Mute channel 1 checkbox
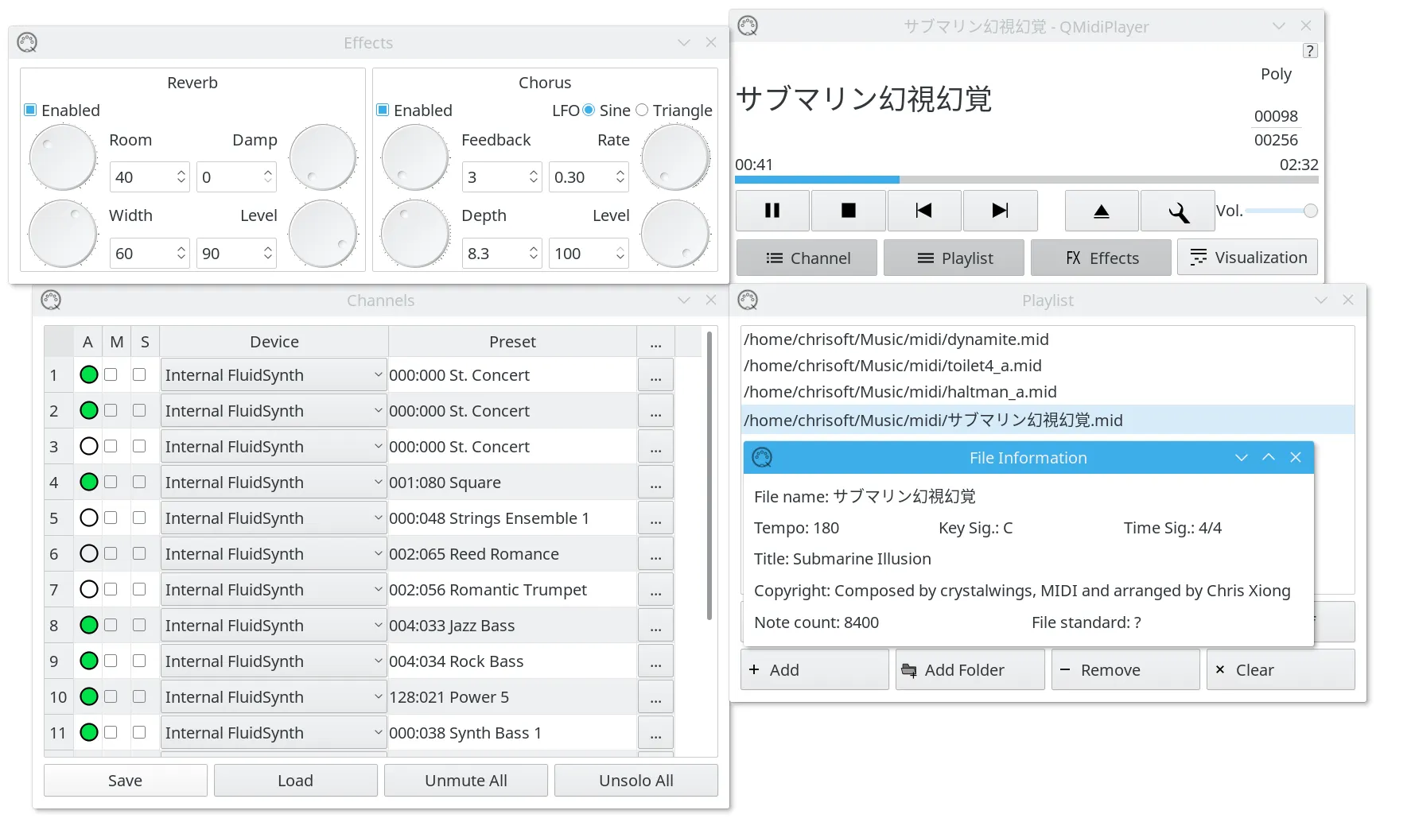The width and height of the screenshot is (1411, 822). tap(111, 374)
